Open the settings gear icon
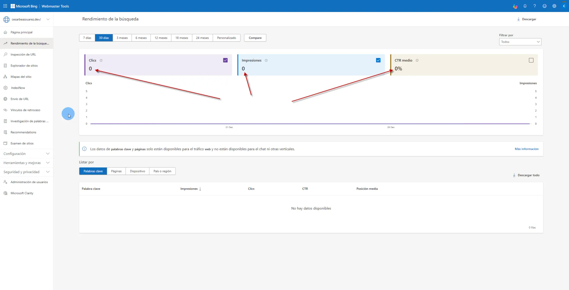569x290 pixels. tap(554, 6)
